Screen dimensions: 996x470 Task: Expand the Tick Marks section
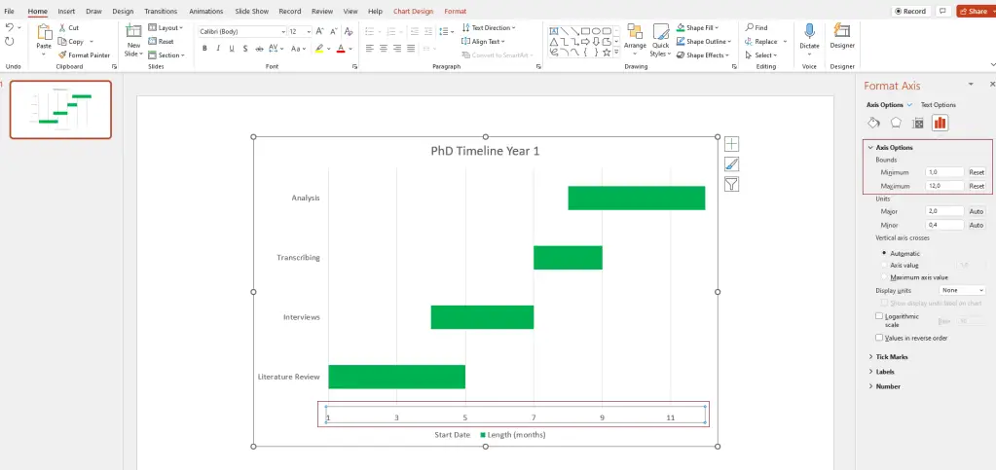pos(870,356)
